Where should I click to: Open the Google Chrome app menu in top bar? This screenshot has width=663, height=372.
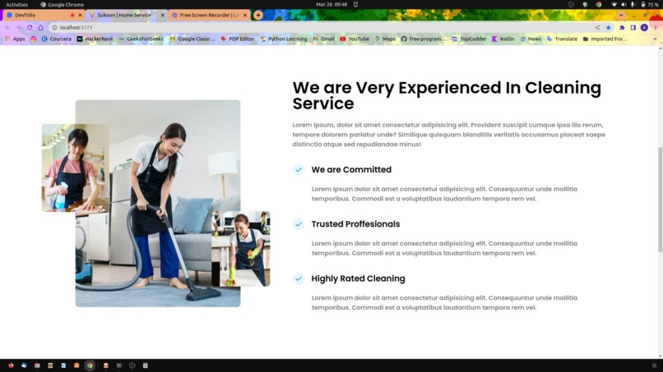point(63,5)
